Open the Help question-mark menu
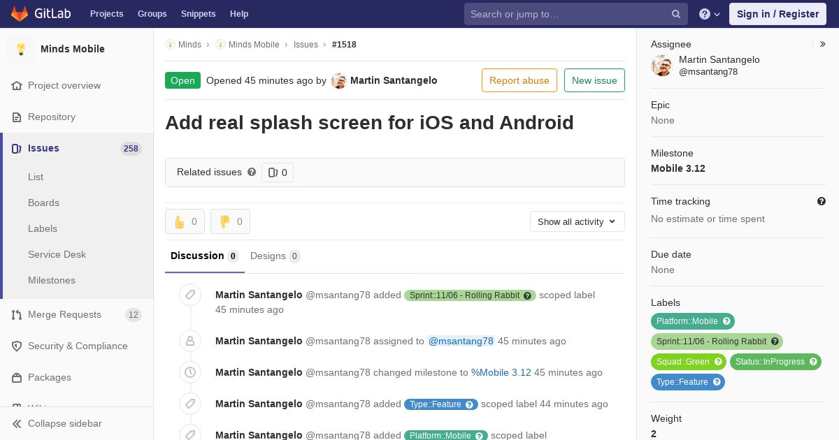Image resolution: width=839 pixels, height=440 pixels. point(710,14)
